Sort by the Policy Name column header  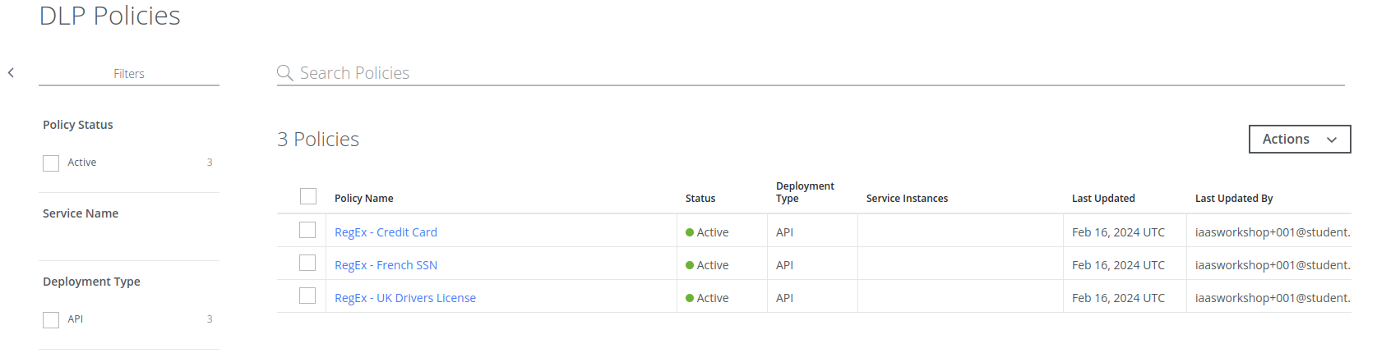click(363, 199)
